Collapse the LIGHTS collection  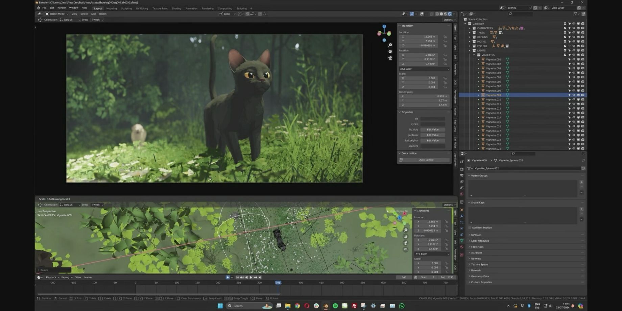coord(470,50)
